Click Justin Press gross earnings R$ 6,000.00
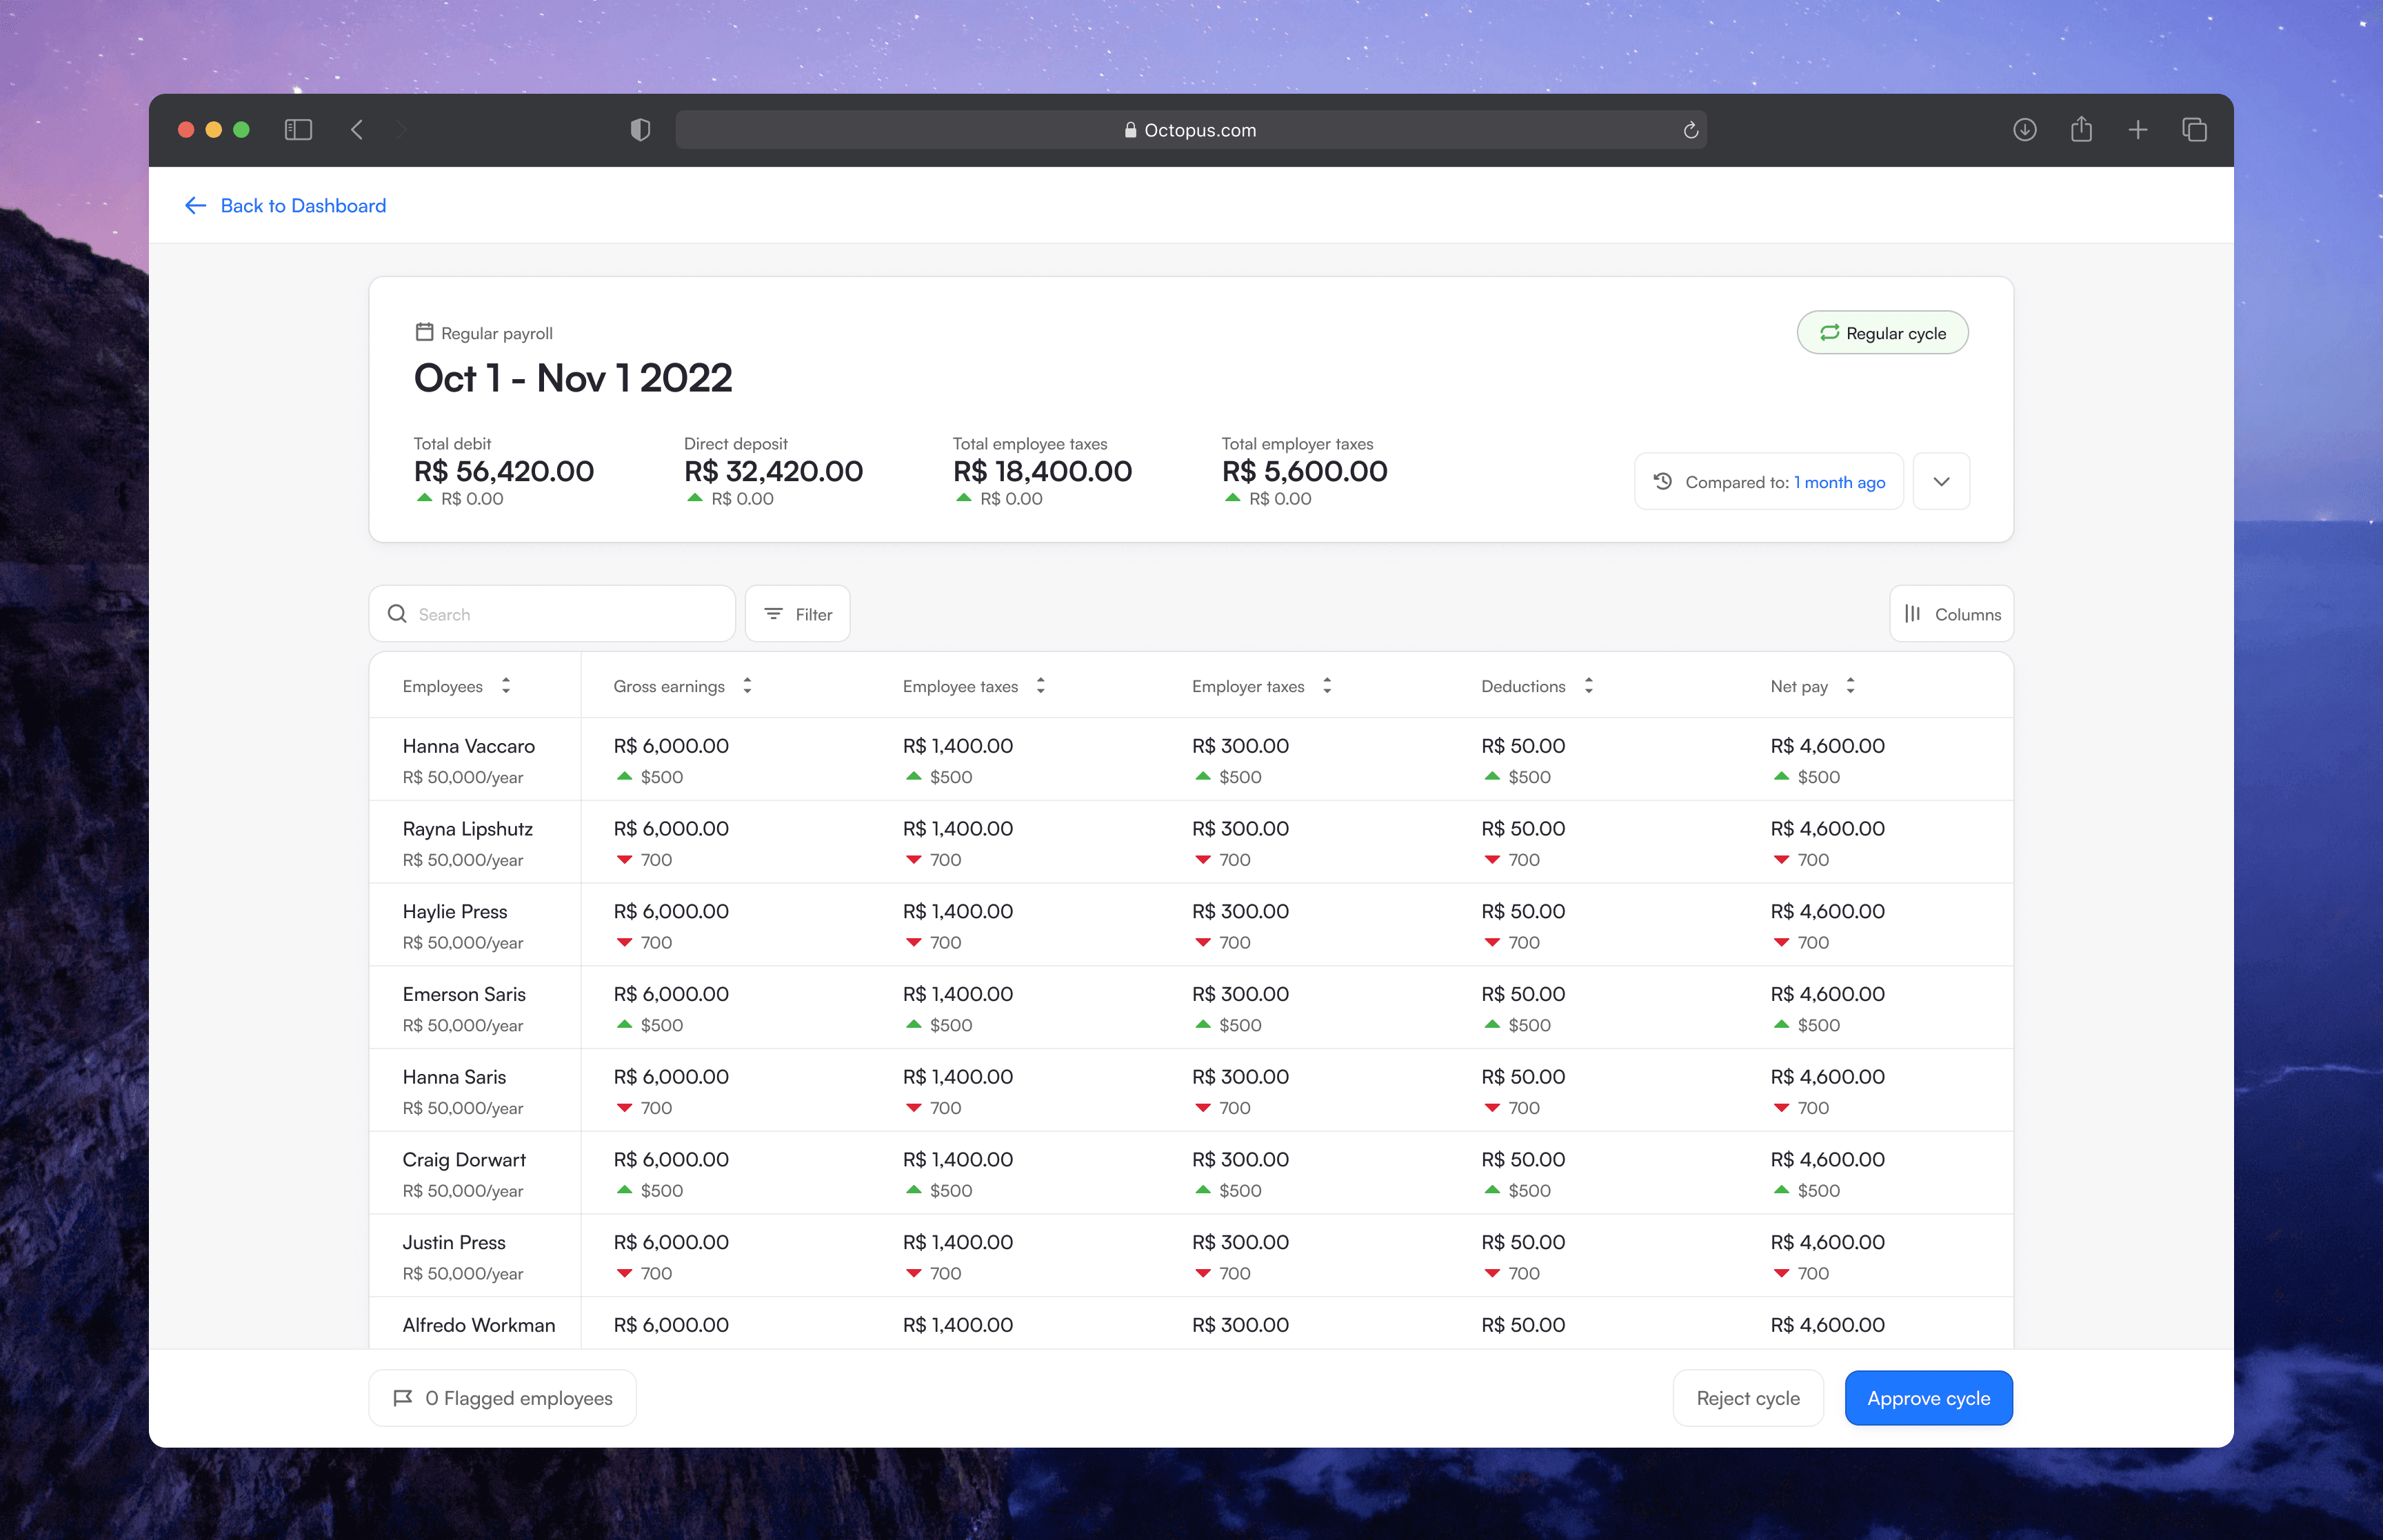Image resolution: width=2383 pixels, height=1540 pixels. coord(671,1243)
